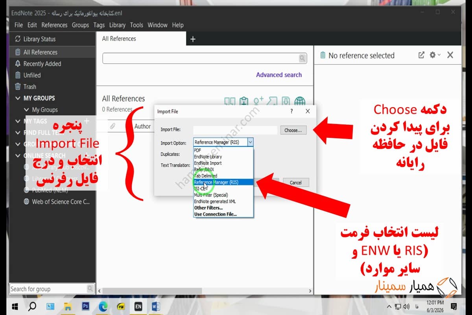The width and height of the screenshot is (472, 315).
Task: Choose EndNote Library import option
Action: (223, 156)
